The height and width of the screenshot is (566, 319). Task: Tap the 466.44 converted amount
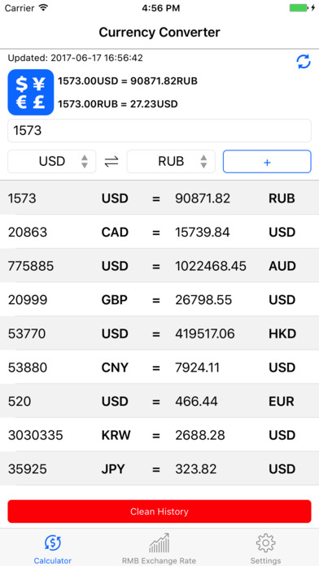[197, 402]
